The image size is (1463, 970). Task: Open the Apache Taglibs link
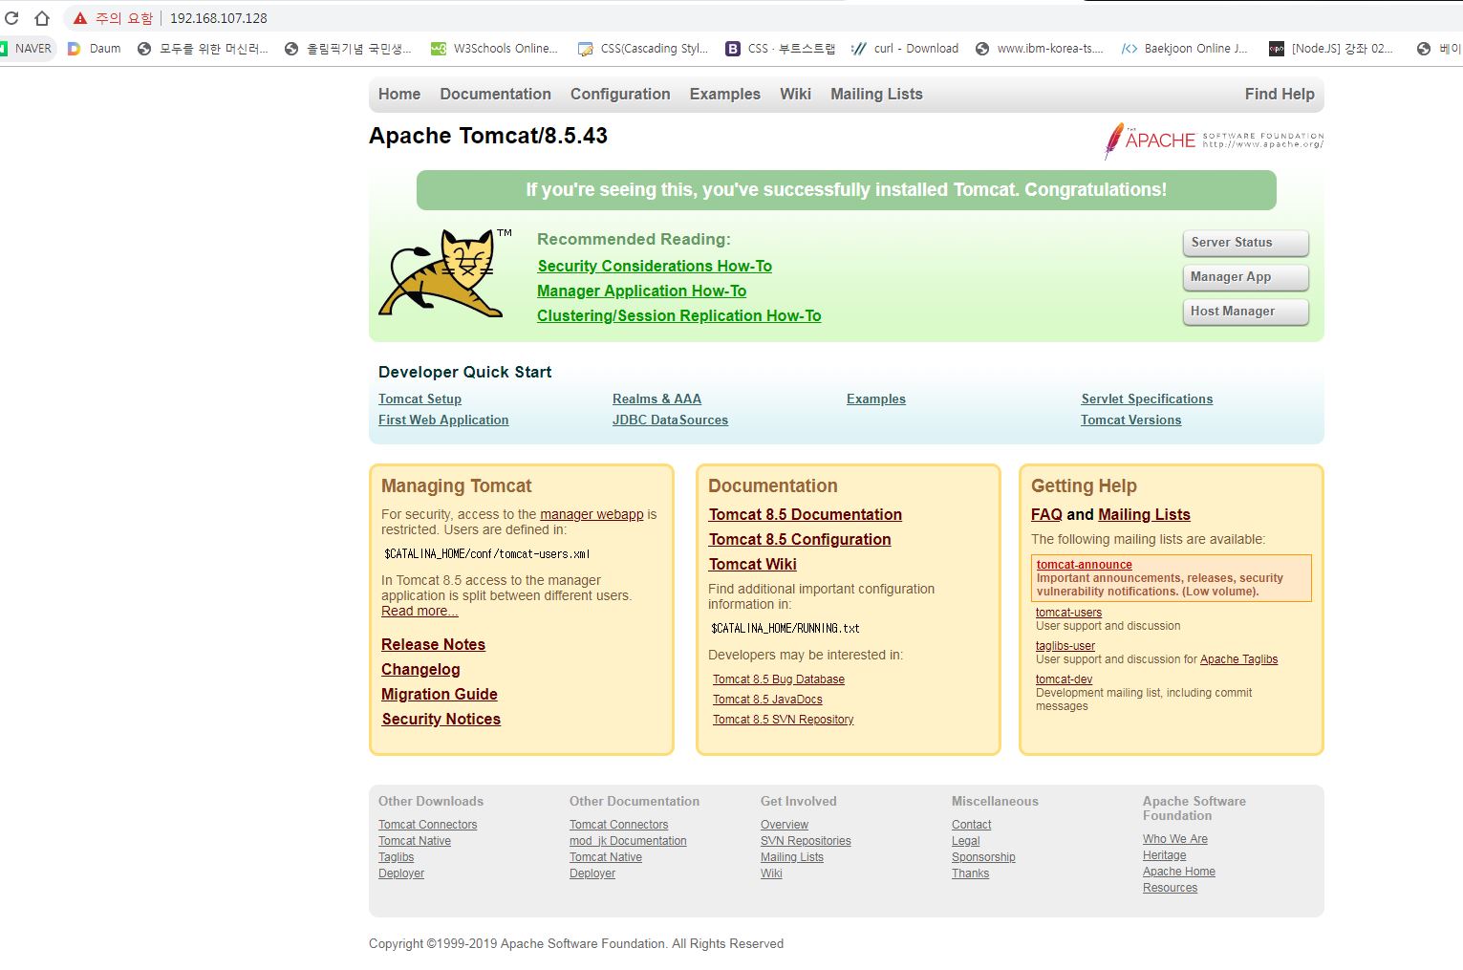click(x=1238, y=659)
